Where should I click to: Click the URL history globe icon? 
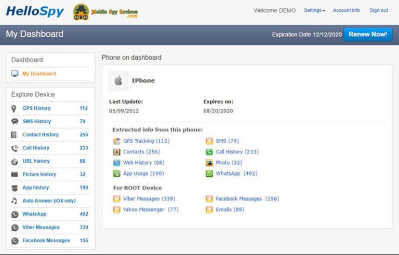click(15, 162)
